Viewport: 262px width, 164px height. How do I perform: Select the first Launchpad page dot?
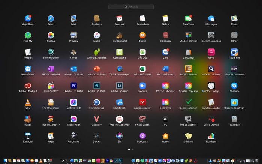click(129, 149)
